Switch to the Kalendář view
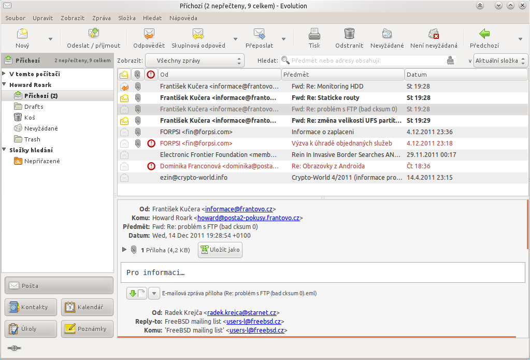Viewport: 530px width, 360px height. 87,307
